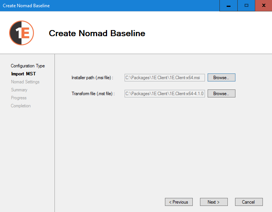The image size is (272, 212).
Task: Proceed with the Next button
Action: point(214,202)
